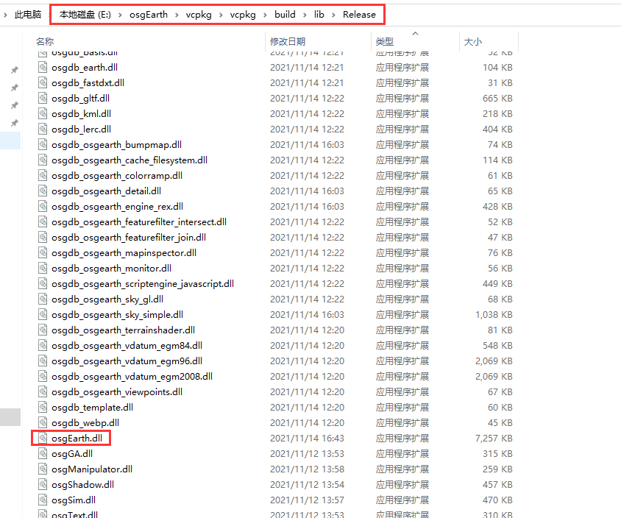Click the osgdb_osgearth_vdatum_egm96.dll file icon
621x518 pixels.
pyautogui.click(x=43, y=361)
